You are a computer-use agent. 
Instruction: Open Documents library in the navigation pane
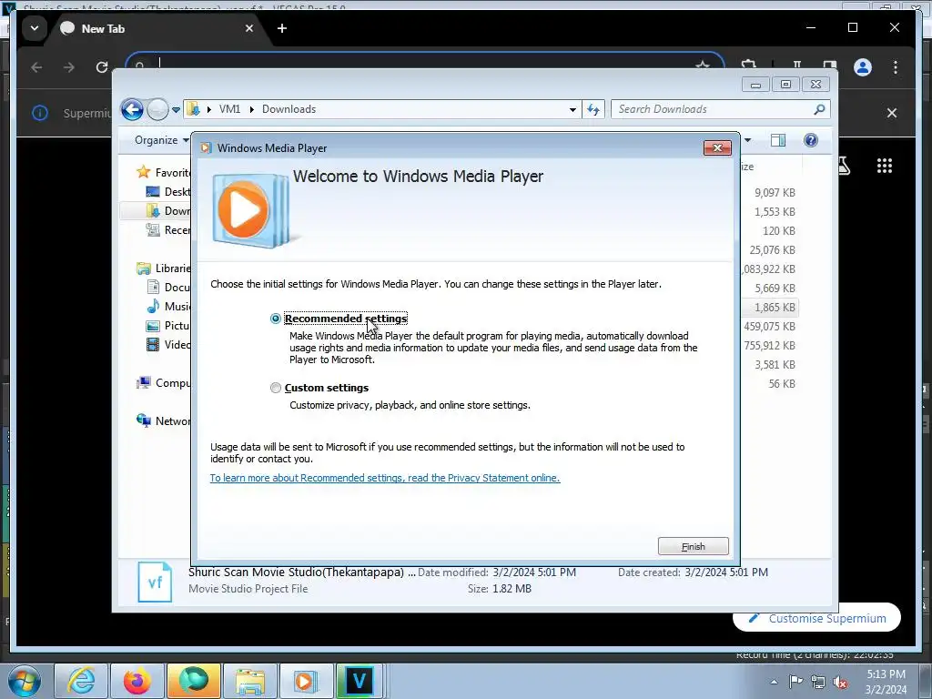coord(168,287)
